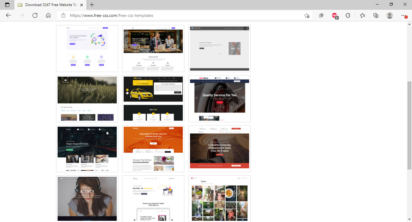
Task: Open the Favorites list
Action: (x=362, y=15)
